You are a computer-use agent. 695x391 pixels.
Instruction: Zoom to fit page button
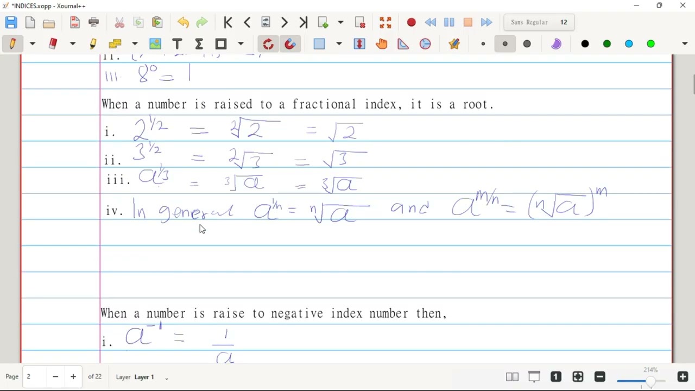[578, 377]
